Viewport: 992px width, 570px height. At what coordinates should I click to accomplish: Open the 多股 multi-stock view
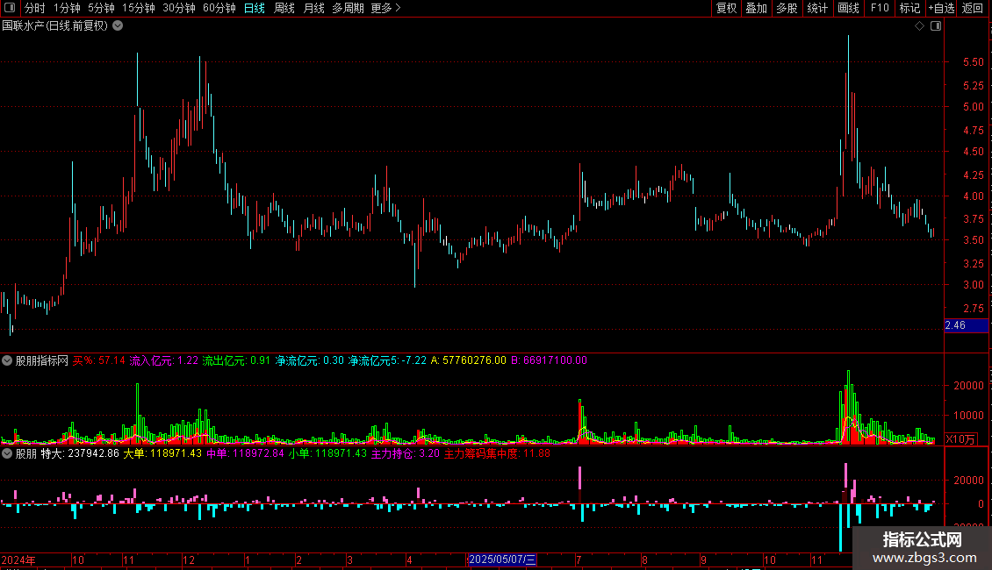click(787, 8)
